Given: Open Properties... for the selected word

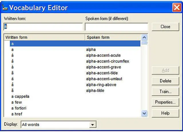Looking at the screenshot, I should (165, 102).
